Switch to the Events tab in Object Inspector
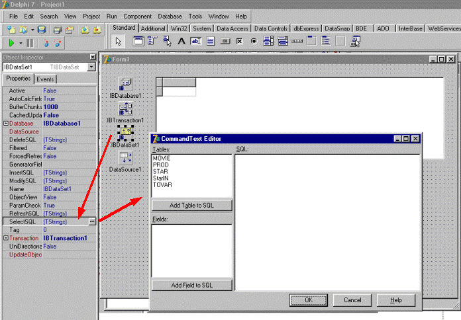This screenshot has width=461, height=320. click(45, 79)
